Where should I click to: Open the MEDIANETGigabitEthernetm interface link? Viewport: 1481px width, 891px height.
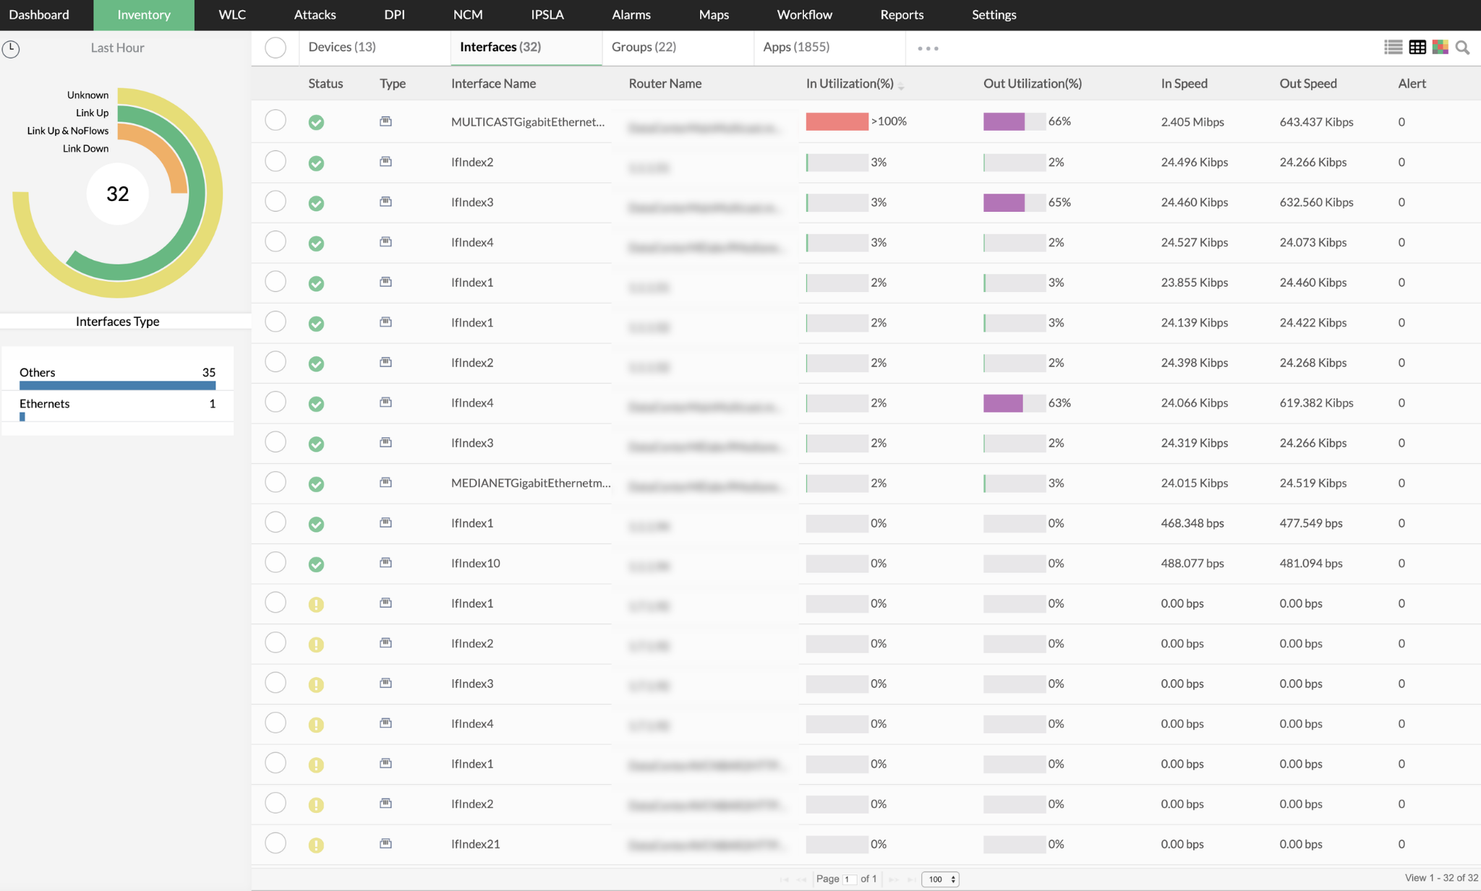click(530, 483)
